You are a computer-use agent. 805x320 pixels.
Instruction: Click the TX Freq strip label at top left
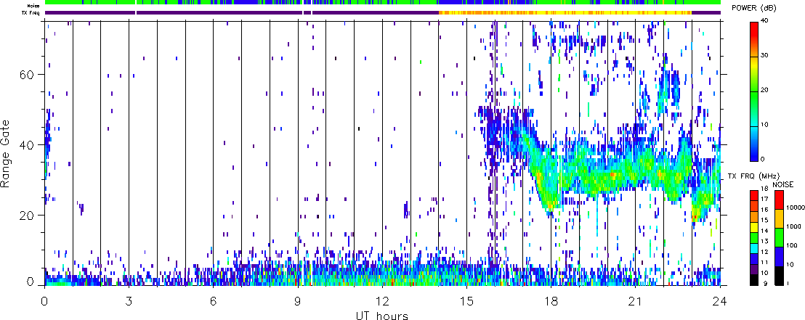32,13
